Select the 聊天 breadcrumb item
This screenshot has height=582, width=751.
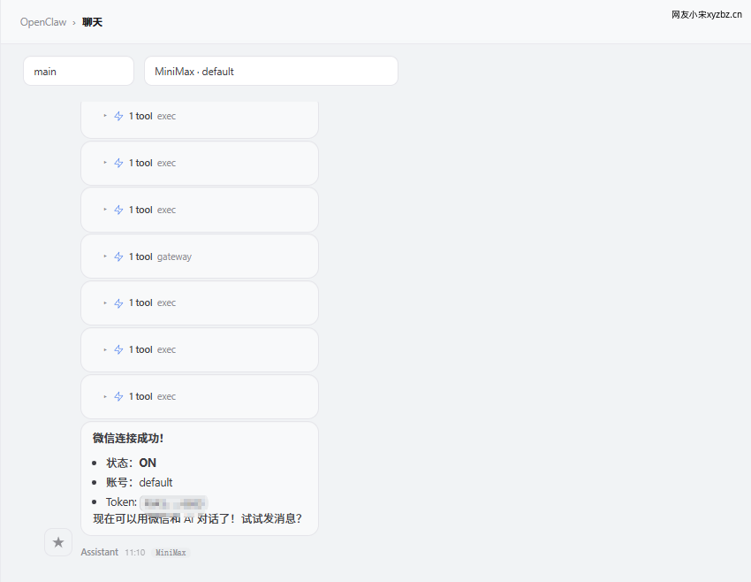(93, 22)
